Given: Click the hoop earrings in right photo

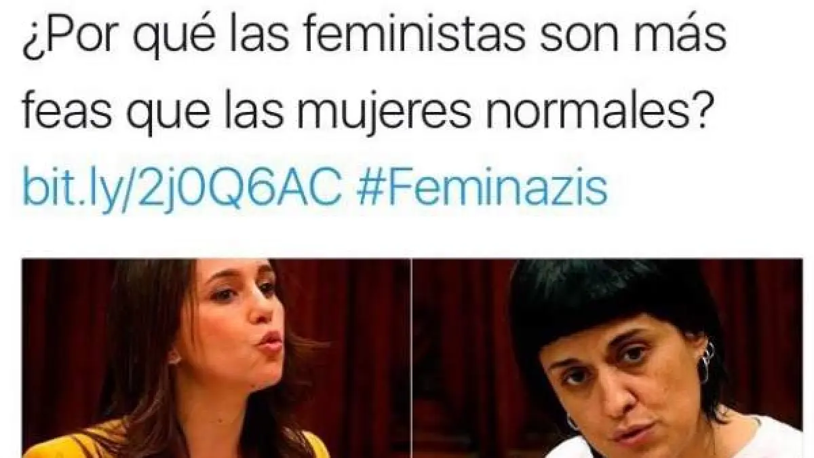Looking at the screenshot, I should pyautogui.click(x=706, y=362).
